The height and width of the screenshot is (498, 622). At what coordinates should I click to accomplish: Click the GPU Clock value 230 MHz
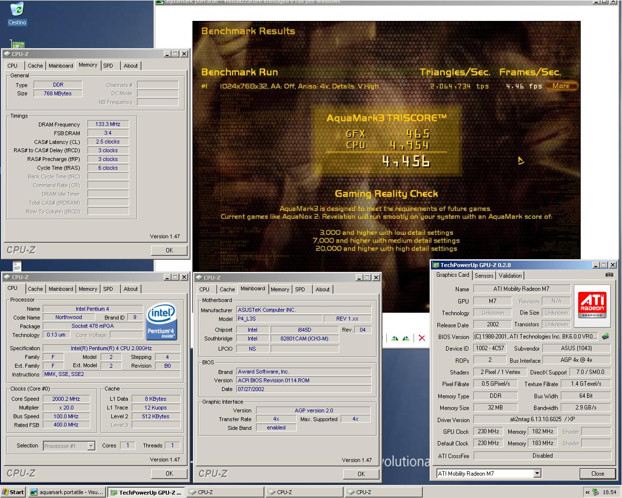click(x=488, y=431)
